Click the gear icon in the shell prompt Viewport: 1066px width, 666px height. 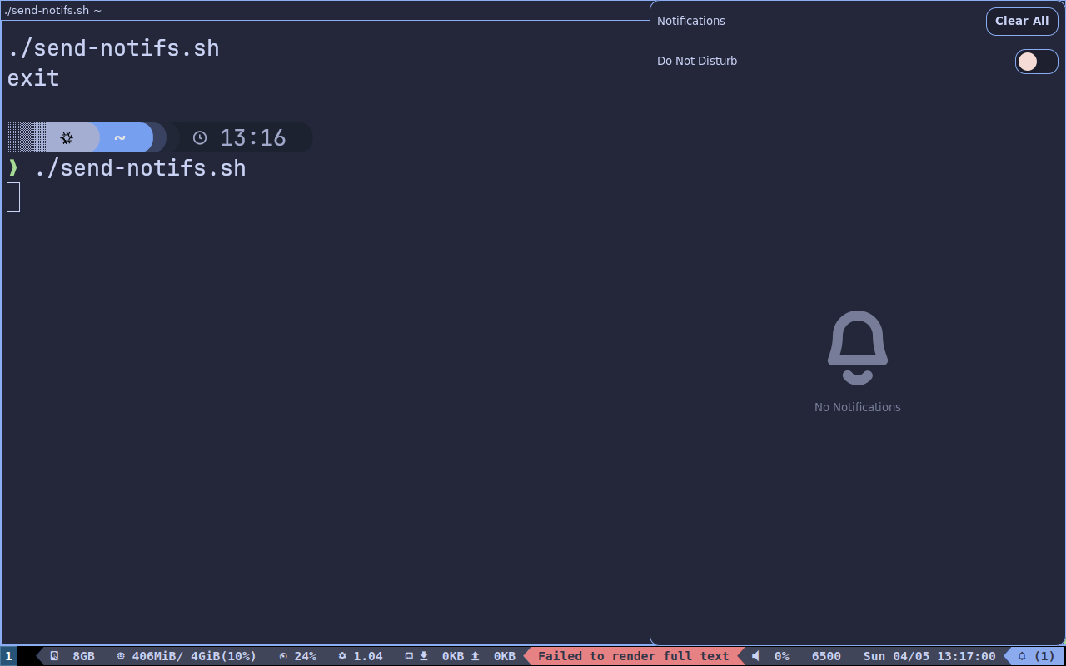(67, 138)
